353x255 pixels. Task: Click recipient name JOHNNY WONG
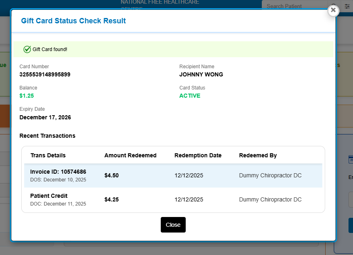(x=201, y=74)
